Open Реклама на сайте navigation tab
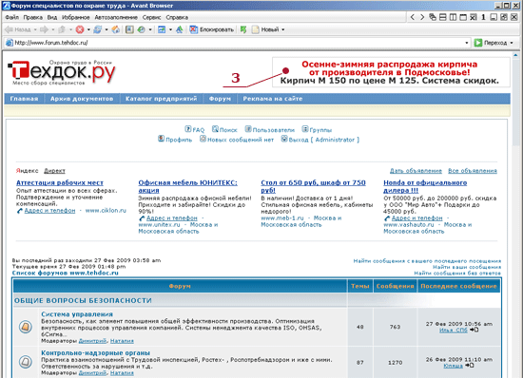Viewport: 523px width, 378px height. tap(273, 99)
